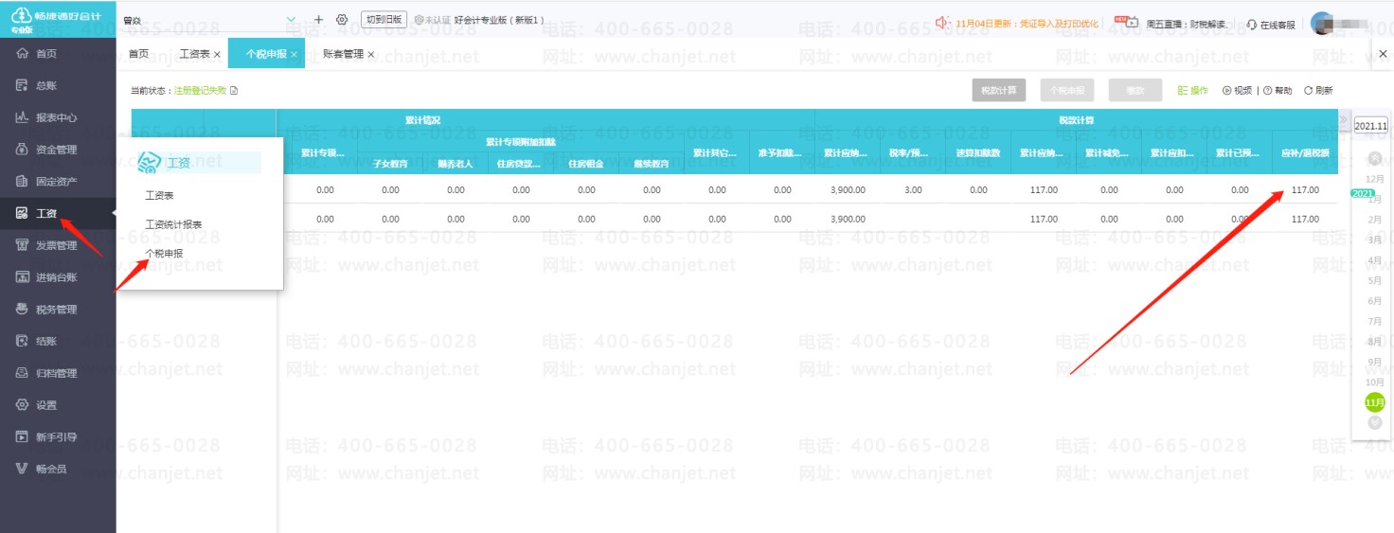Click the 在线客服 headset icon
The image size is (1394, 533).
[1251, 24]
